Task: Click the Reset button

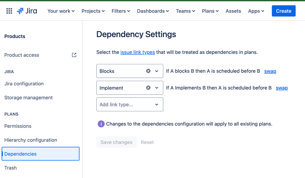Action: (147, 142)
